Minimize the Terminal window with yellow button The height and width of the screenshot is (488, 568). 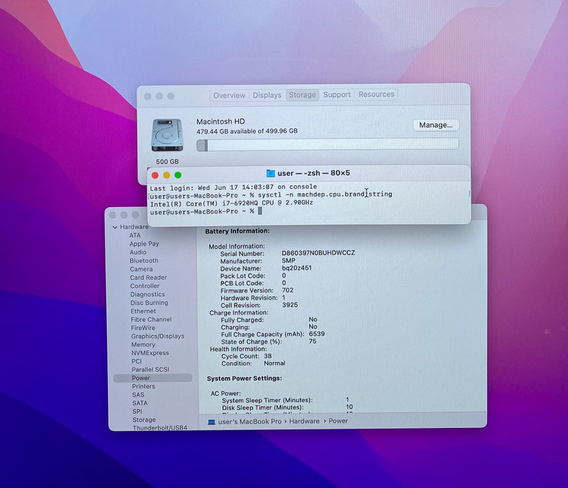pos(167,176)
